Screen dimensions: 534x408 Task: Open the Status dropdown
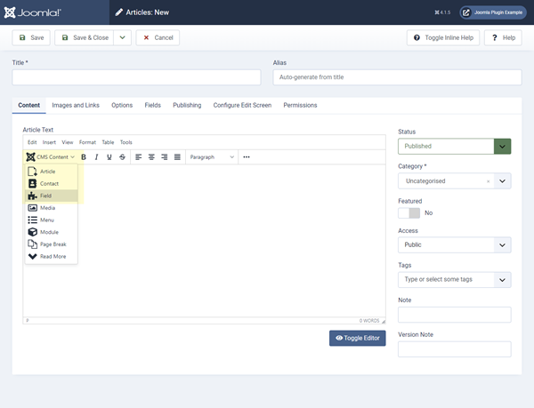coord(454,147)
